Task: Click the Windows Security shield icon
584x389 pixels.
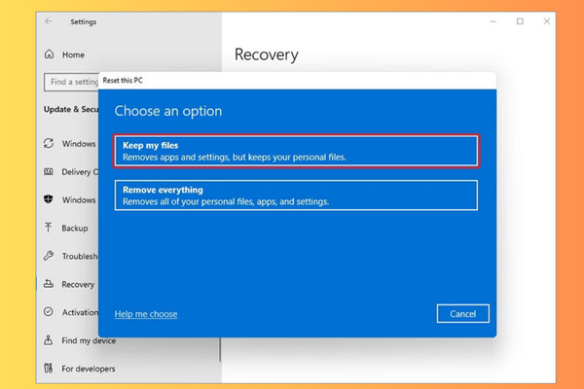Action: coord(49,199)
